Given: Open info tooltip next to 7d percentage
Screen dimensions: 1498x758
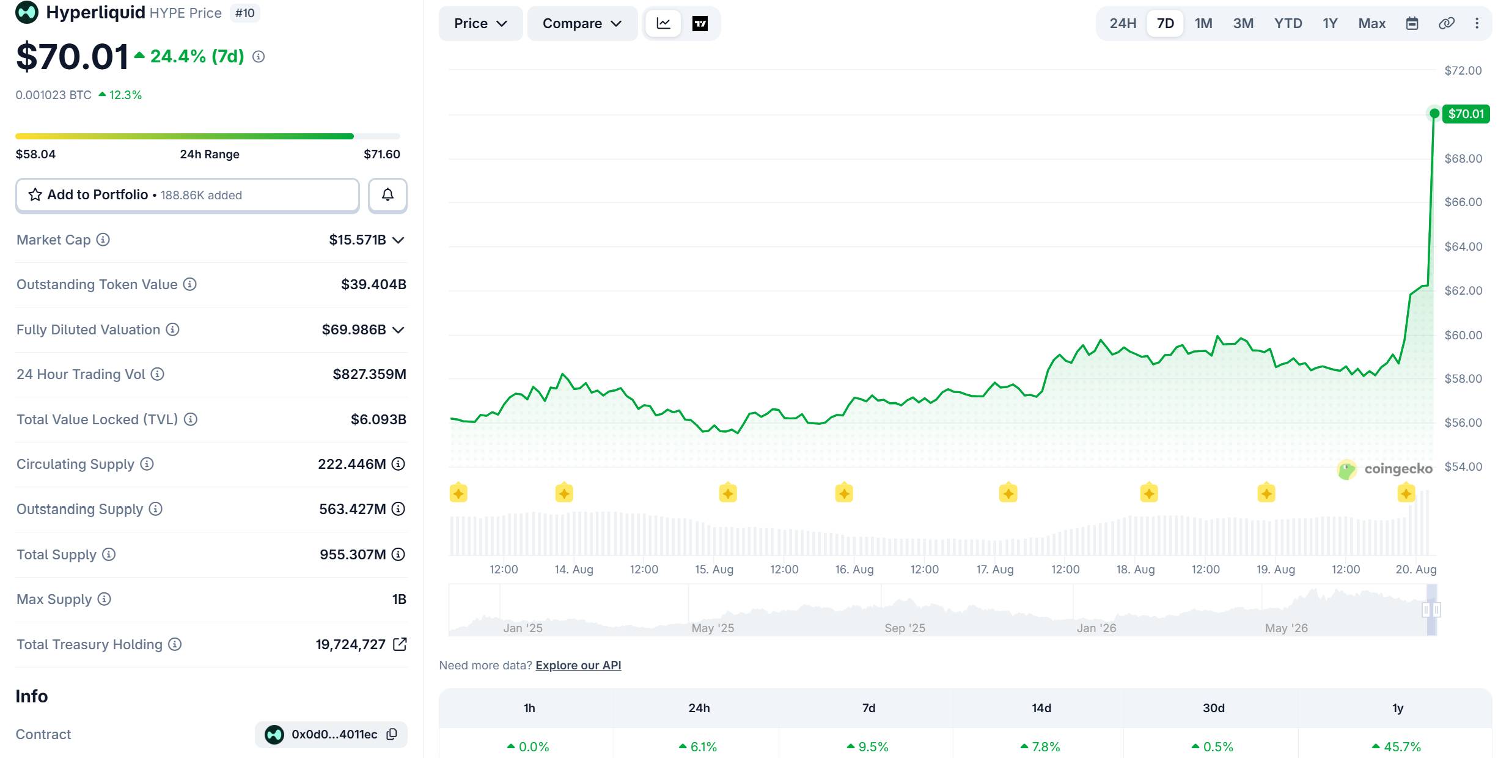Looking at the screenshot, I should tap(259, 57).
